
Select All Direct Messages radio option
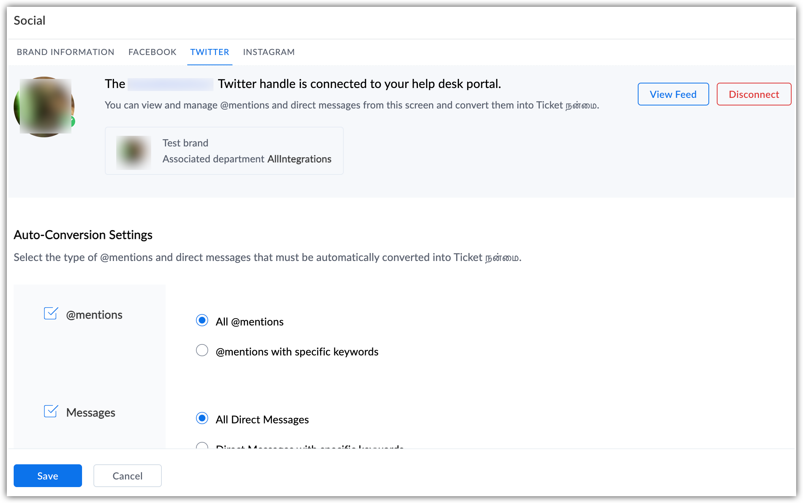[202, 418]
